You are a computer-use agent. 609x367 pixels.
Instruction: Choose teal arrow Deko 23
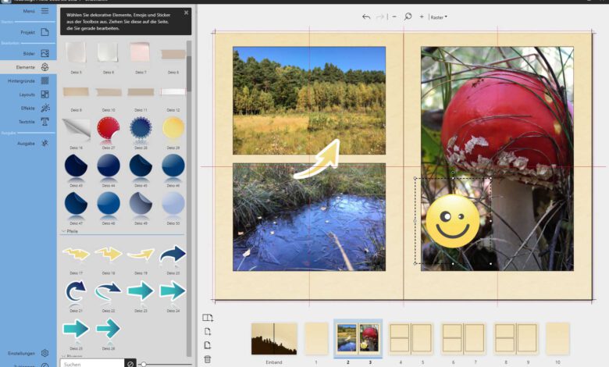click(x=141, y=291)
